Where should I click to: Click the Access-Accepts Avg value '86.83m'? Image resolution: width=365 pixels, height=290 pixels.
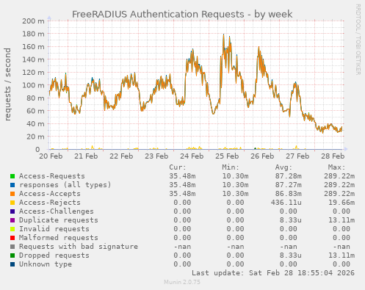(x=289, y=194)
